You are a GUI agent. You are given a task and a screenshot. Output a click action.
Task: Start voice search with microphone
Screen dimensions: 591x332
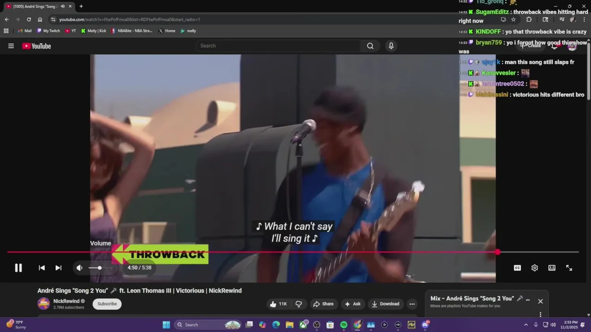(391, 46)
